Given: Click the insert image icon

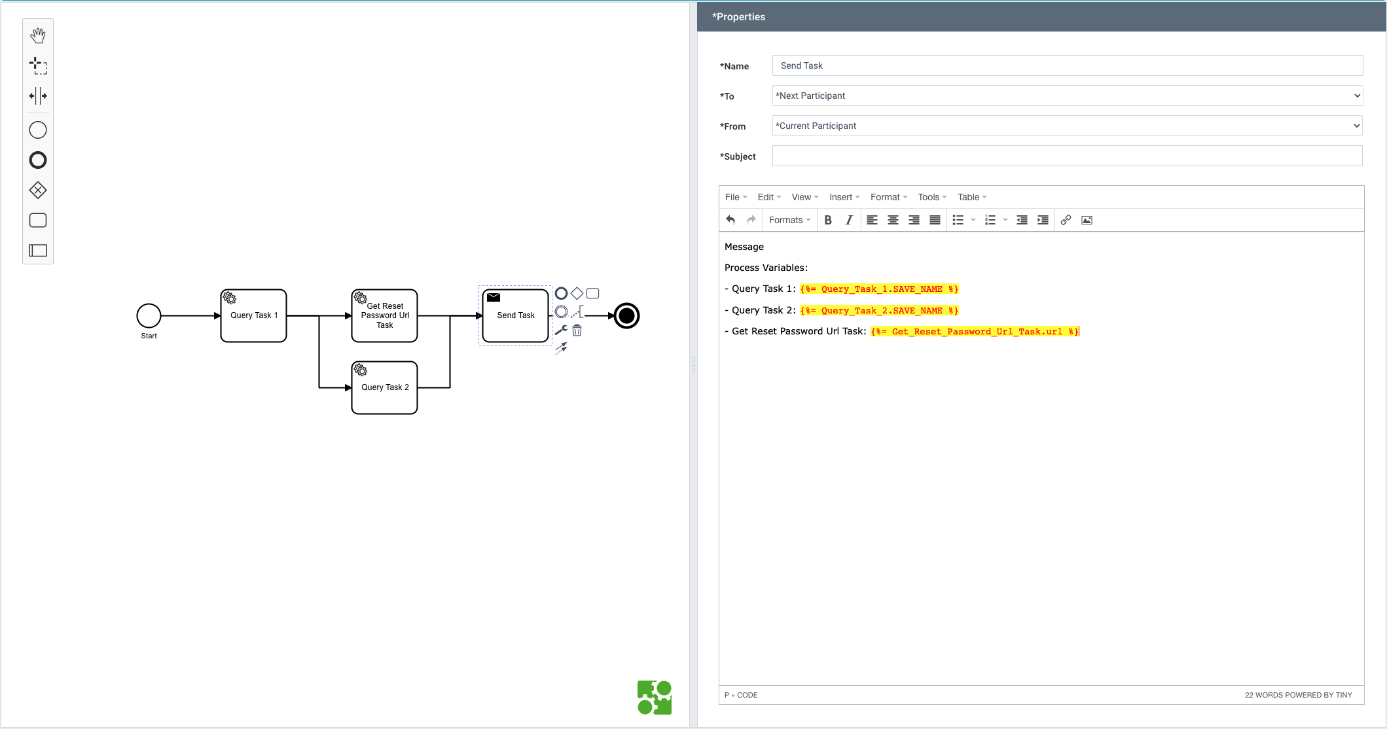Looking at the screenshot, I should (1087, 220).
